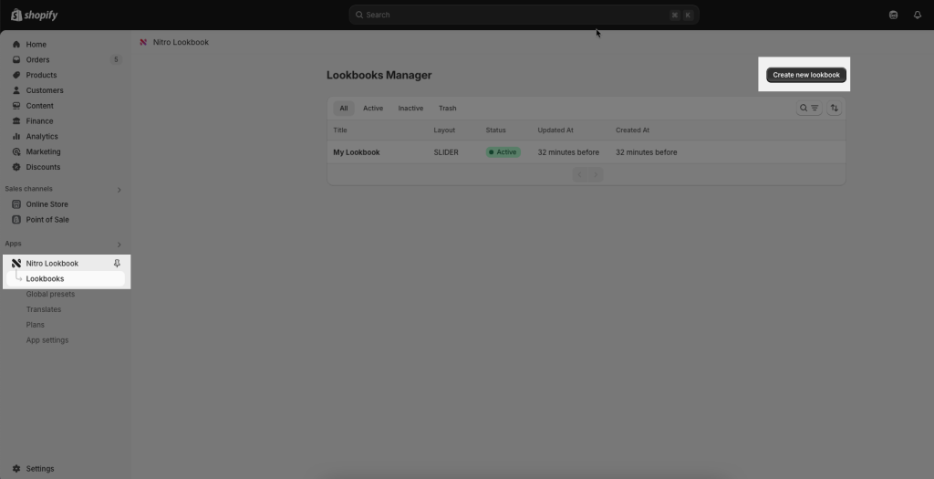Unpin Nitro Lookbook with the pin icon
934x479 pixels.
[x=117, y=264]
